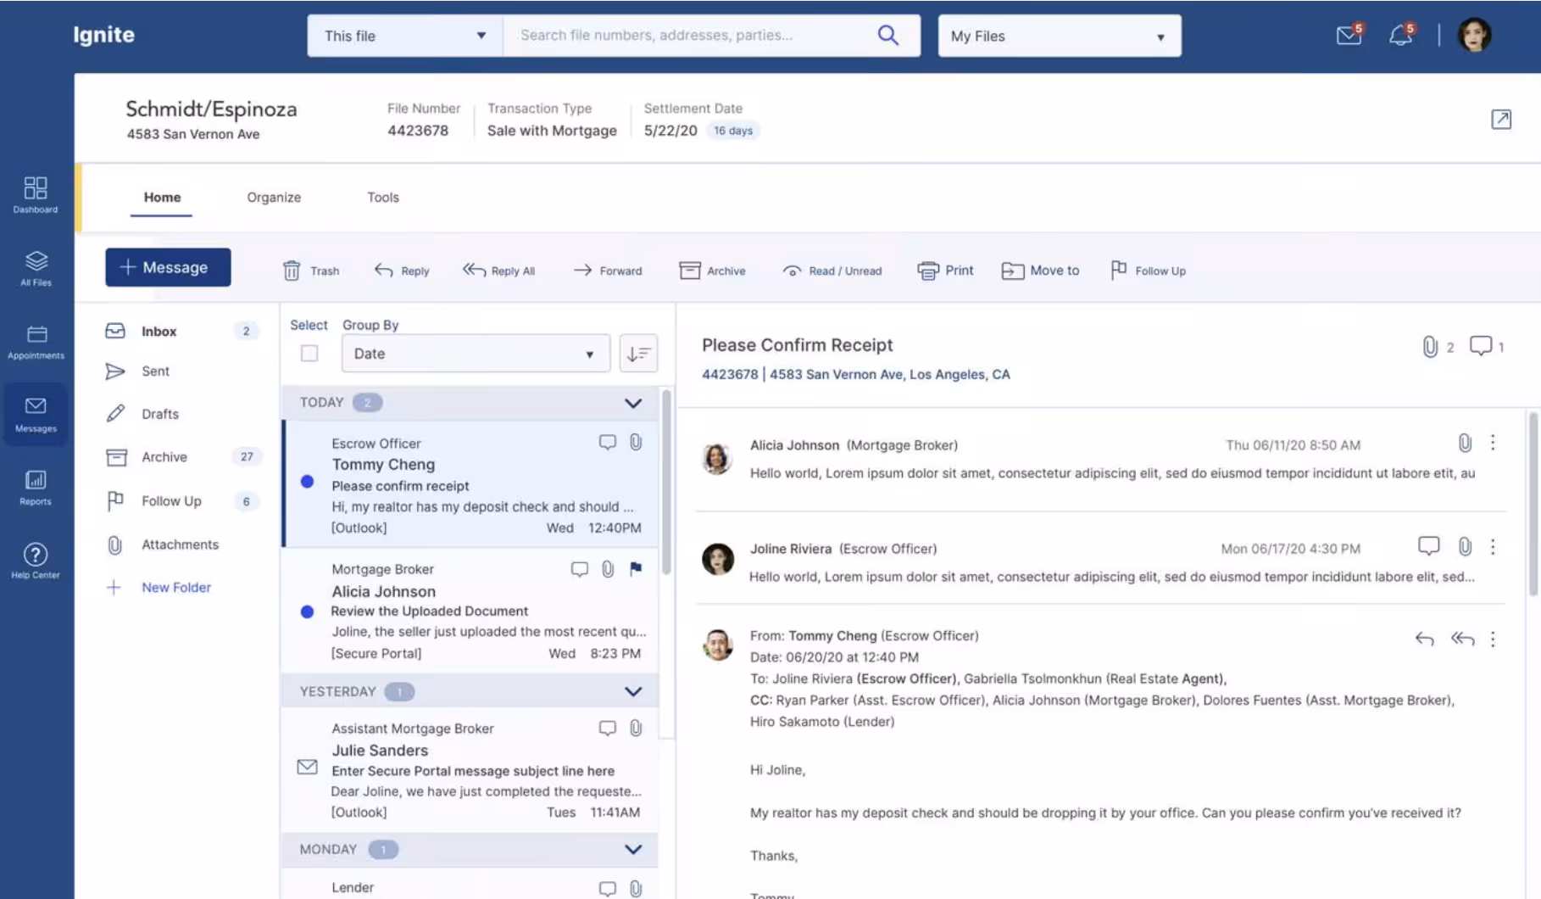Screen dimensions: 1541x899
Task: Click the sort order icon
Action: tap(638, 354)
